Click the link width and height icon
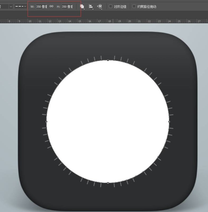This screenshot has width=208, height=212. pyautogui.click(x=51, y=6)
